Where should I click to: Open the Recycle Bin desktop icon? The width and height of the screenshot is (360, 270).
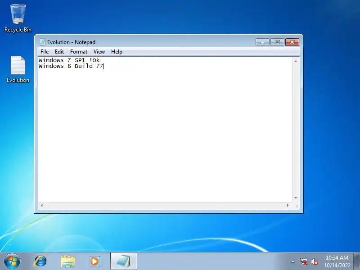click(x=18, y=18)
